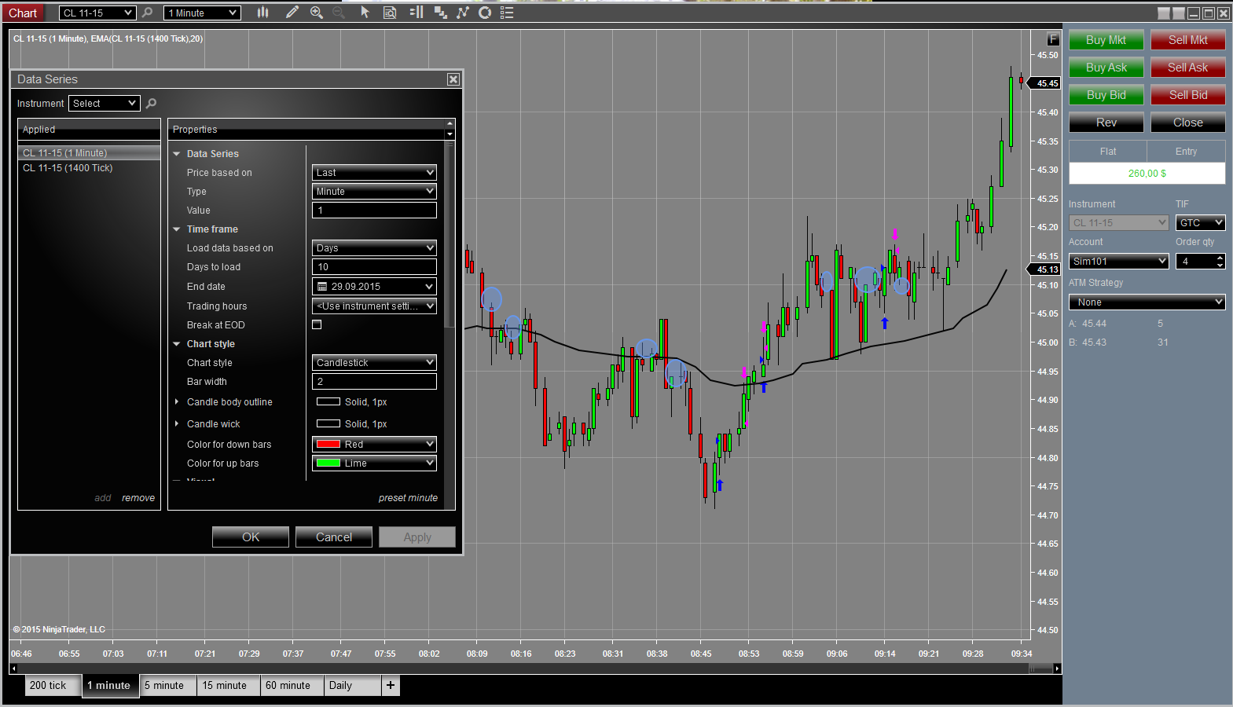This screenshot has height=707, width=1233.
Task: Expand Candle wick settings
Action: click(177, 424)
